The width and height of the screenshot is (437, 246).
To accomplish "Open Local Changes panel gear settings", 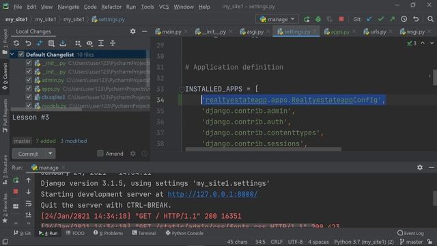I will pos(133,31).
